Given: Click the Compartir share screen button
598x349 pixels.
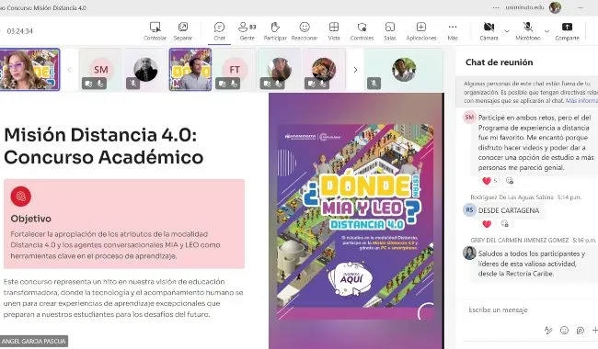Looking at the screenshot, I should (x=567, y=31).
